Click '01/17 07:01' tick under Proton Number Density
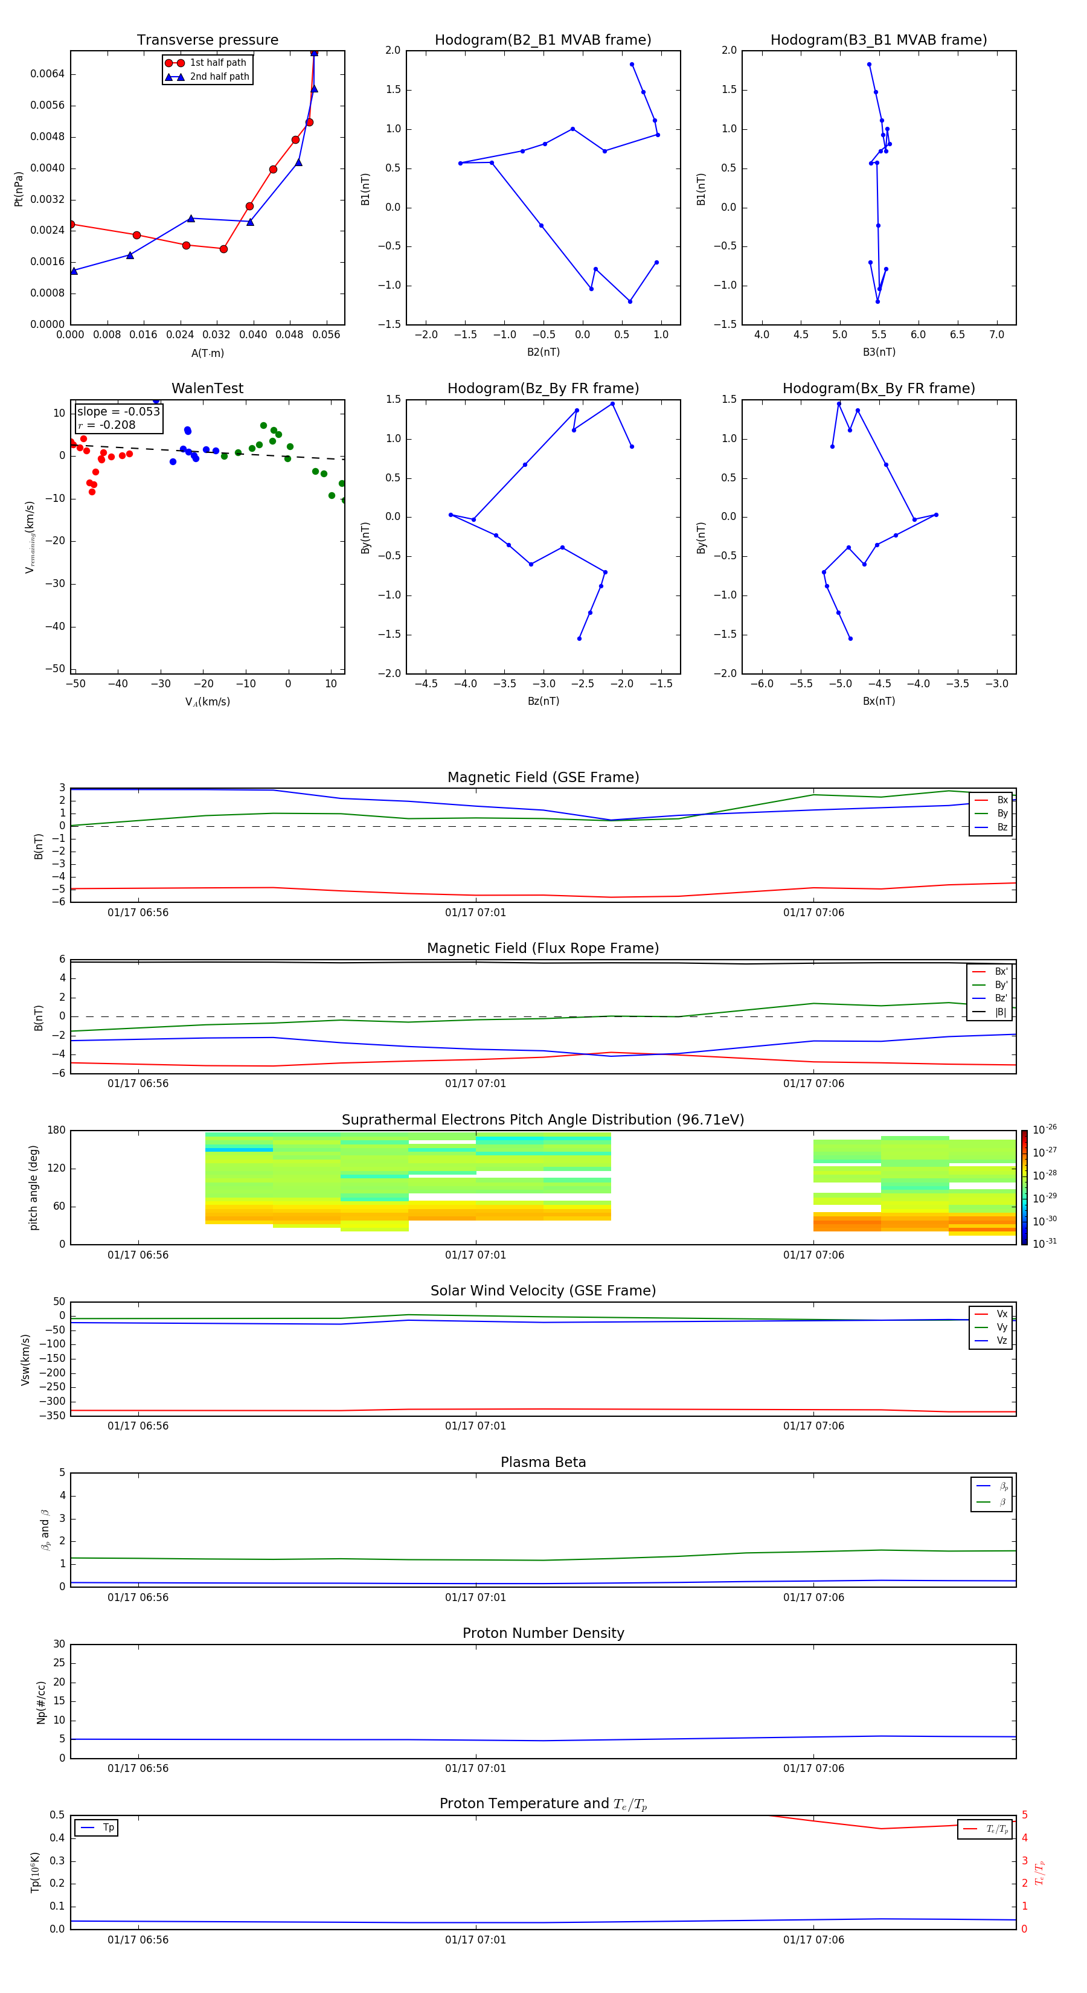This screenshot has height=1993, width=1087. pos(475,1768)
